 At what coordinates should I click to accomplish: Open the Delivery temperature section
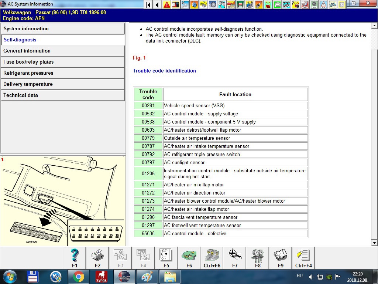(x=63, y=84)
